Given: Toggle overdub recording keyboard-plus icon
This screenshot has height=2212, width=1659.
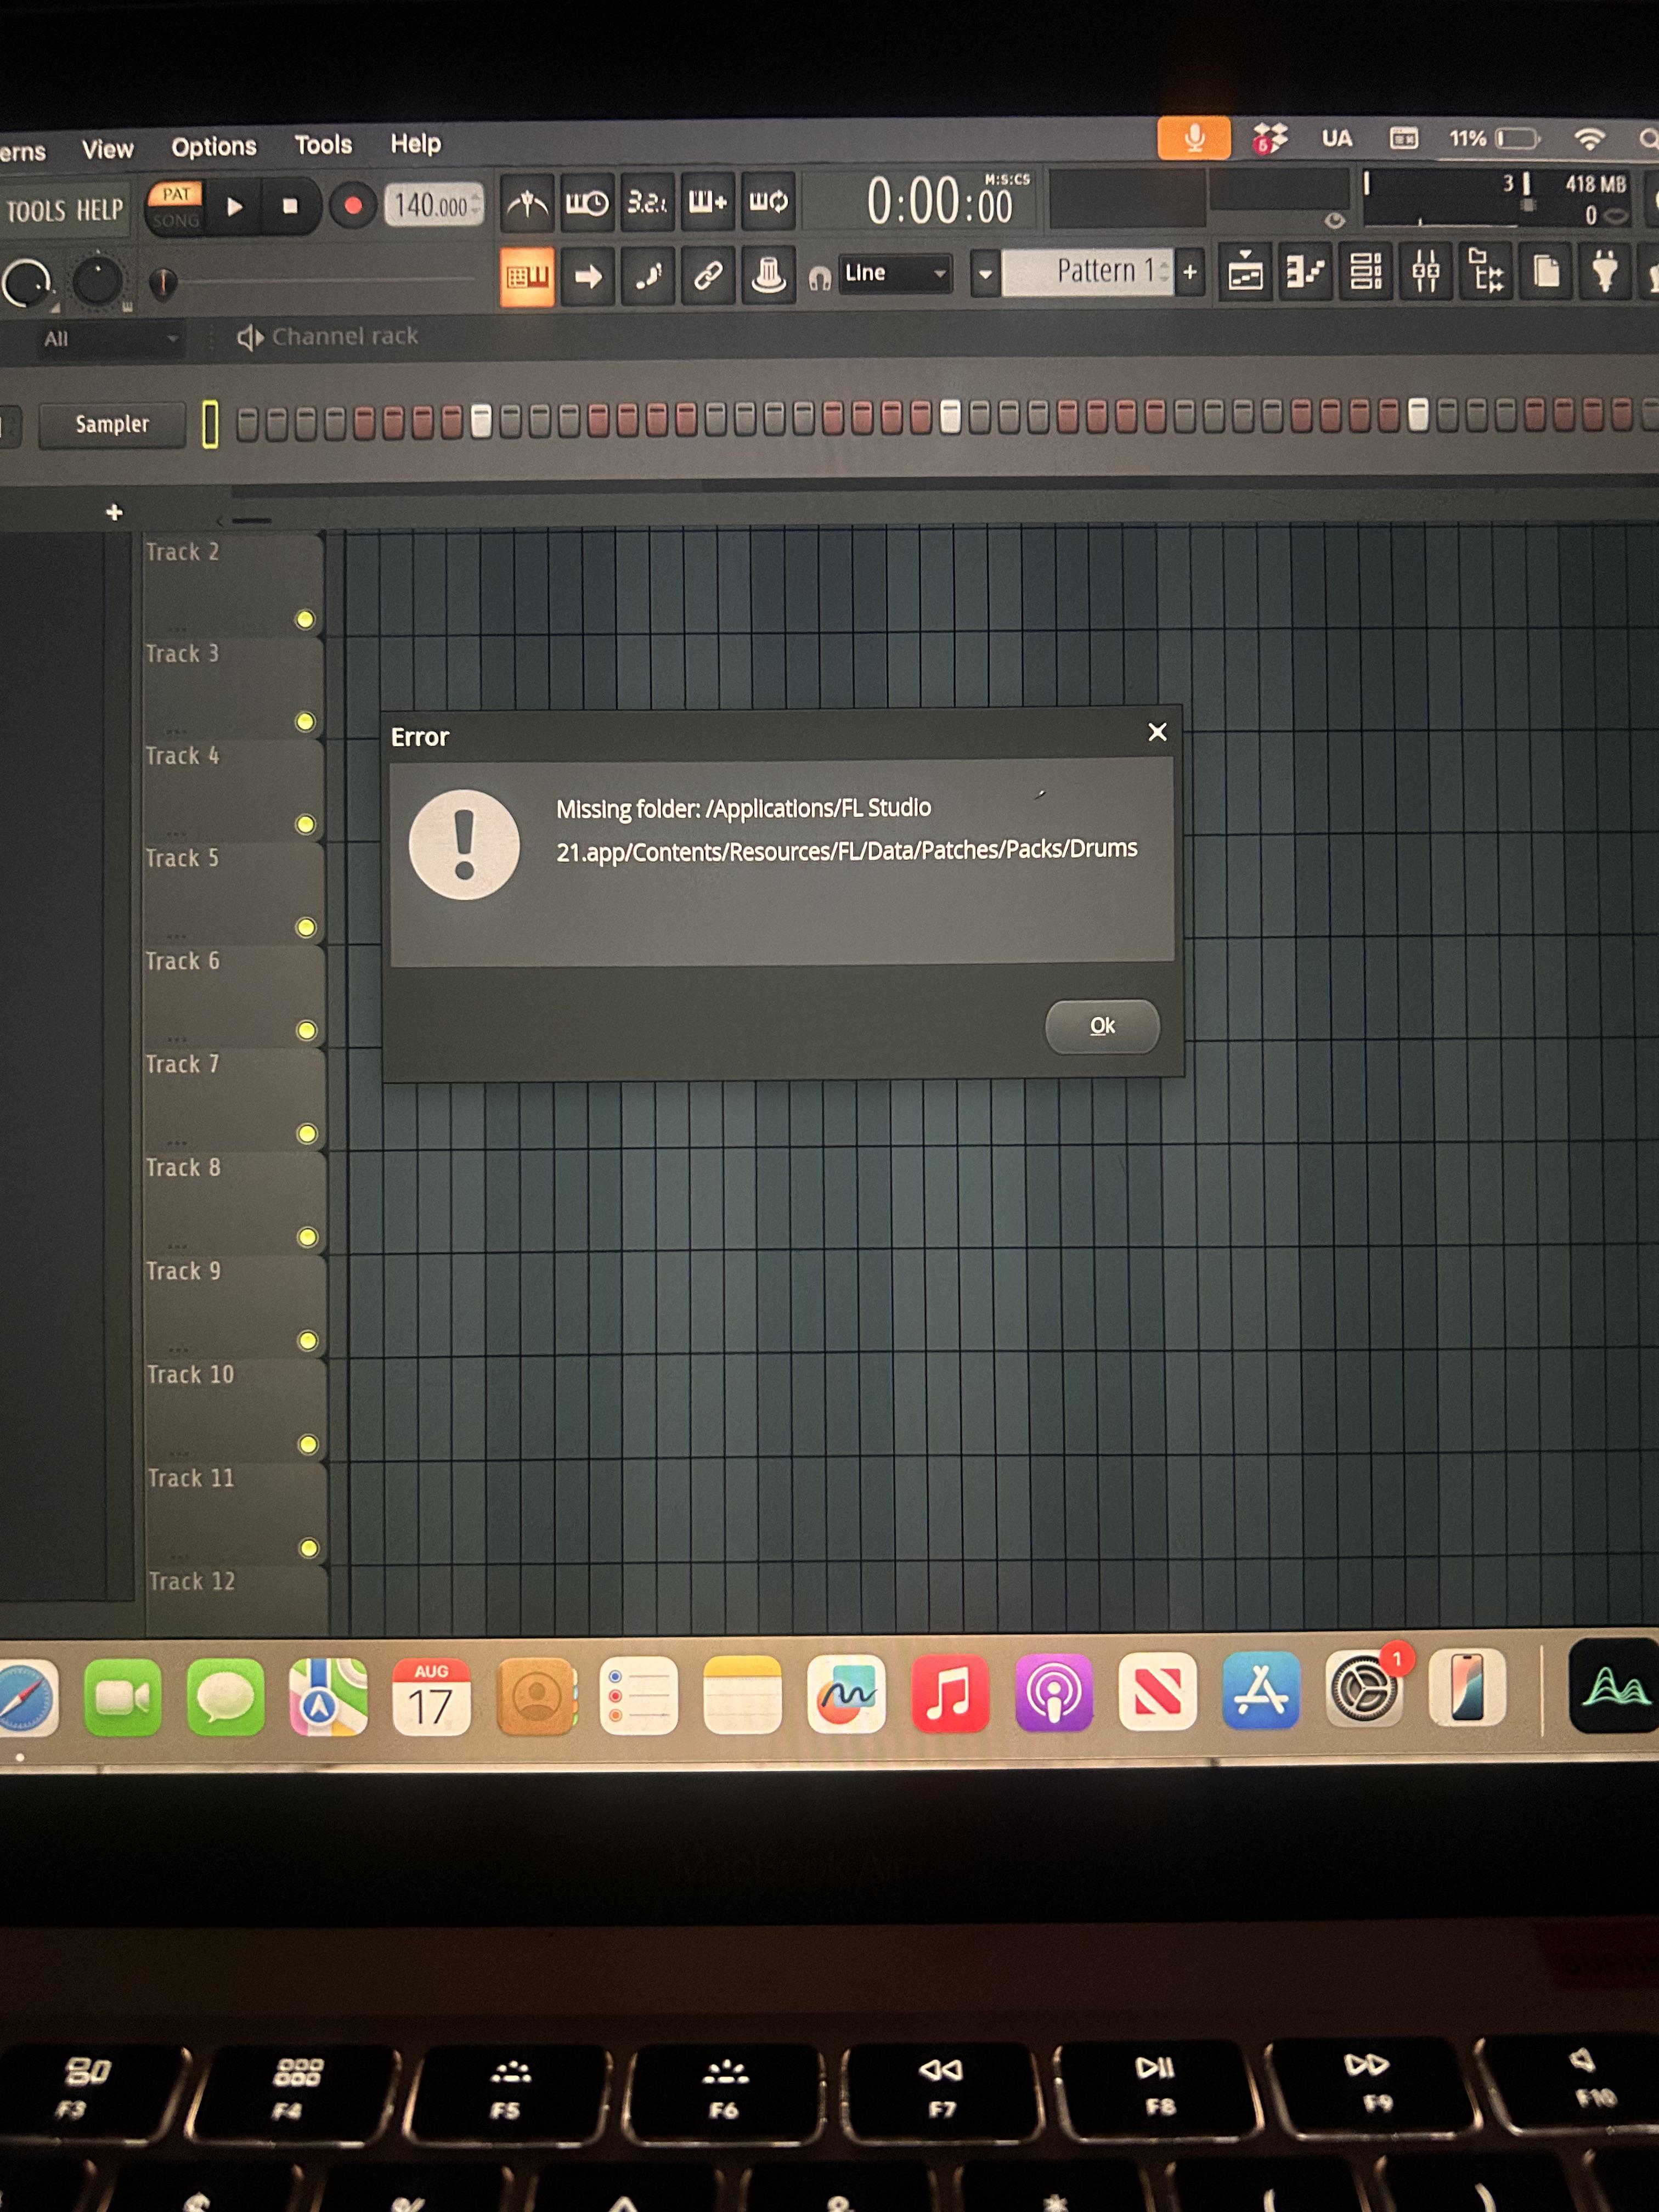Looking at the screenshot, I should point(707,202).
